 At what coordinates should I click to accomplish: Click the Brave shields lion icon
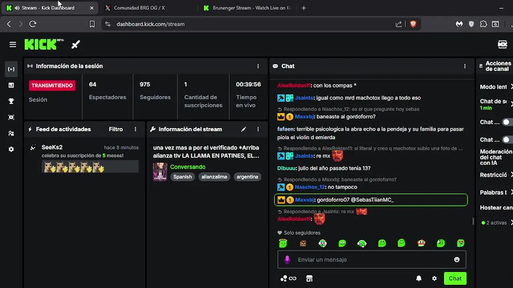(x=413, y=24)
